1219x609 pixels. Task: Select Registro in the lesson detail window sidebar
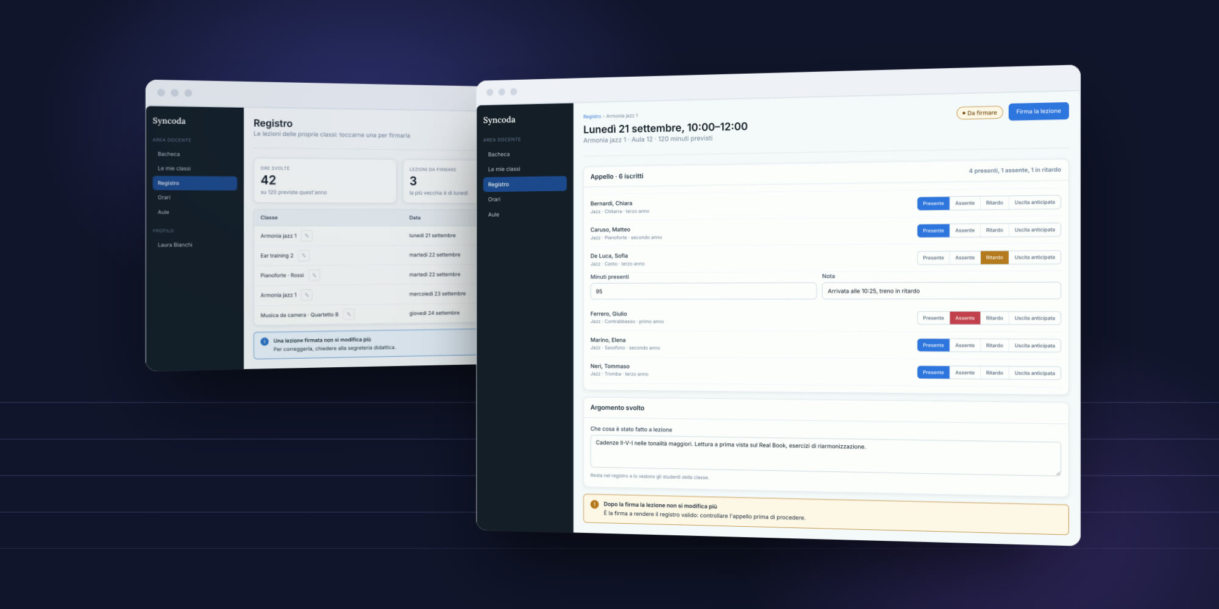pos(525,184)
